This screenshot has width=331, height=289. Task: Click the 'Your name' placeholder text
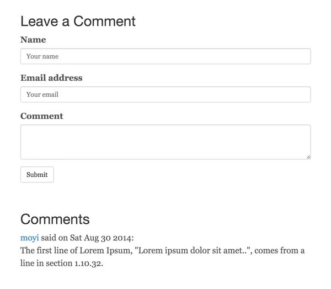click(x=42, y=56)
